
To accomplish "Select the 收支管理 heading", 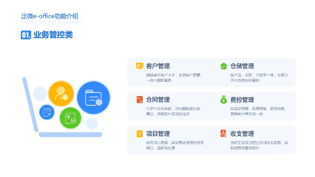I will click(x=242, y=134).
